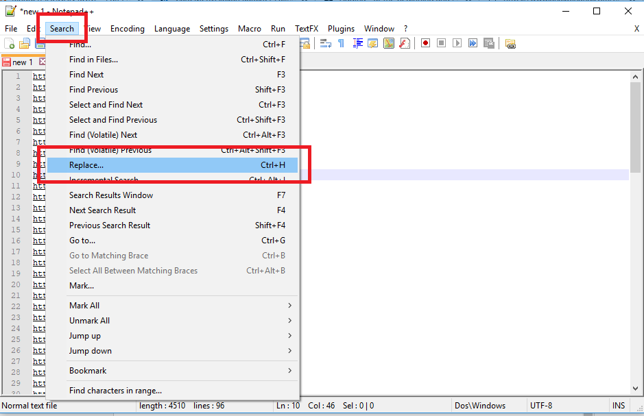This screenshot has height=416, width=644.
Task: Click the vertical scrollbar thumb
Action: click(635, 127)
